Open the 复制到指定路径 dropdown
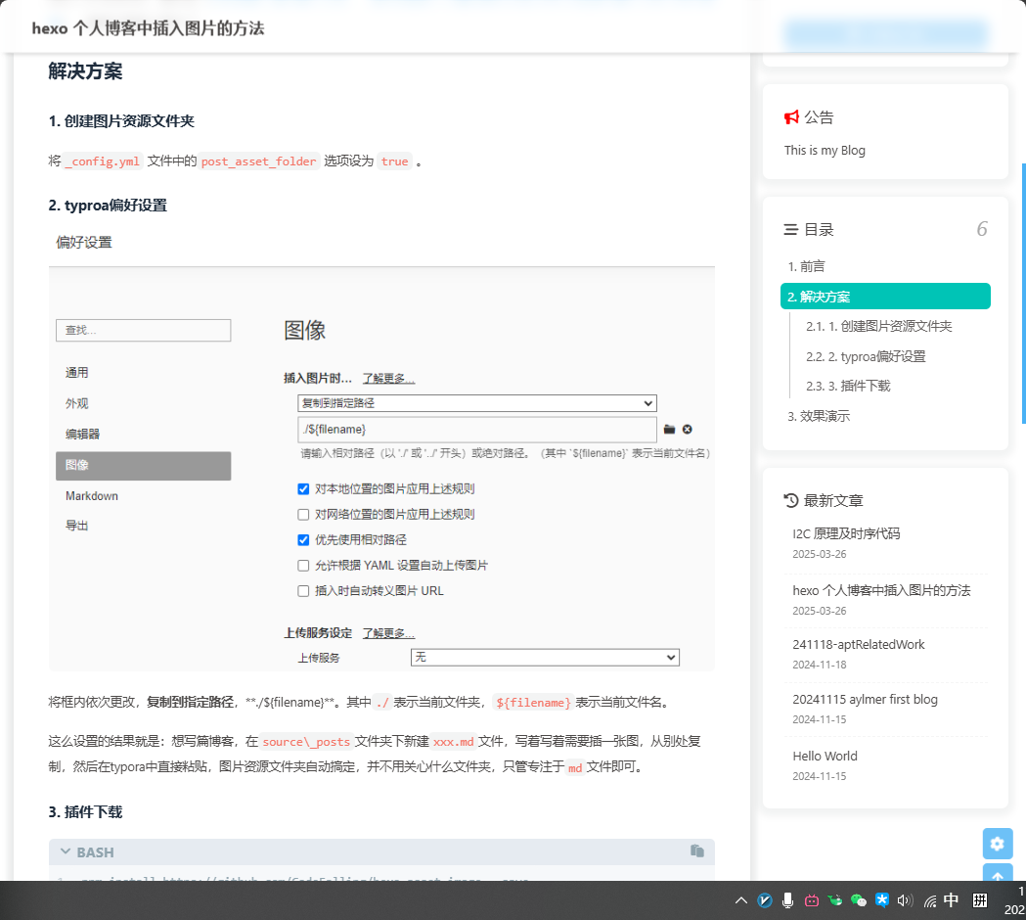Screen dimensions: 1026x920 (x=476, y=403)
